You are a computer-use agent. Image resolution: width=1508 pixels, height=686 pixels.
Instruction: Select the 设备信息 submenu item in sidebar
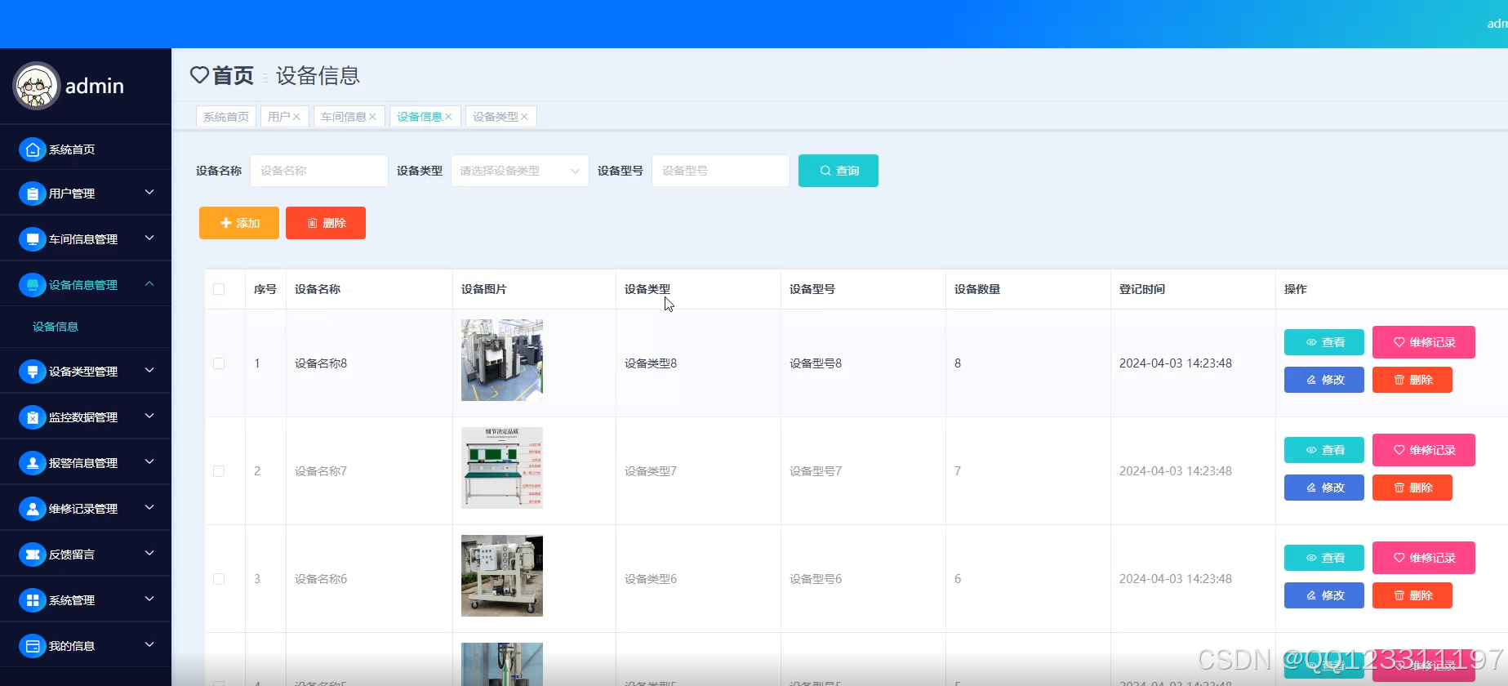tap(56, 327)
